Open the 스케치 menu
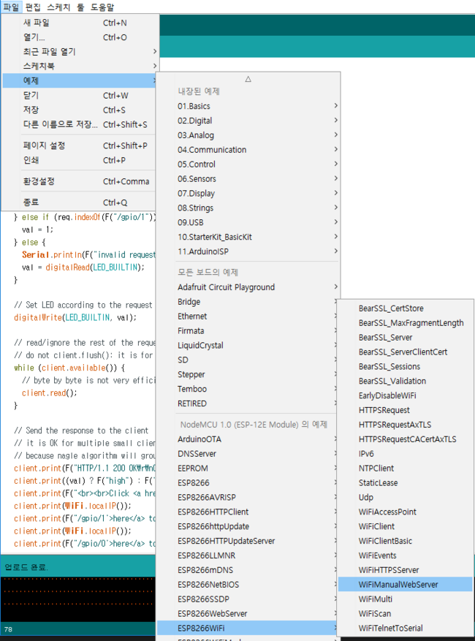The height and width of the screenshot is (641, 475). [58, 7]
